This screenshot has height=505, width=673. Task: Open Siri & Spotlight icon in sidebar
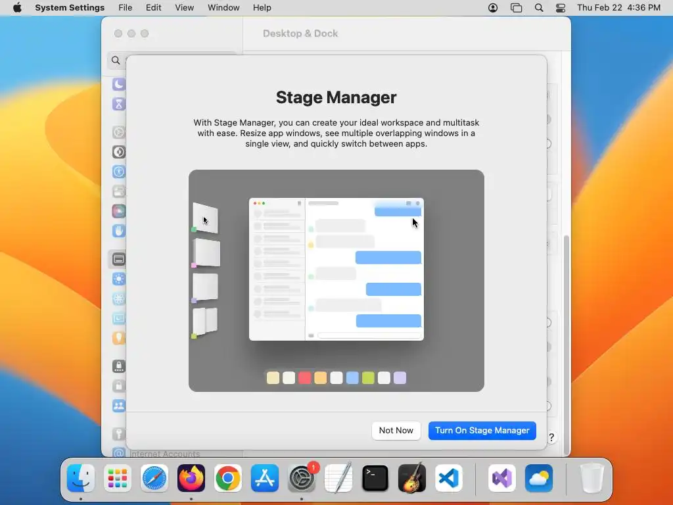[119, 211]
